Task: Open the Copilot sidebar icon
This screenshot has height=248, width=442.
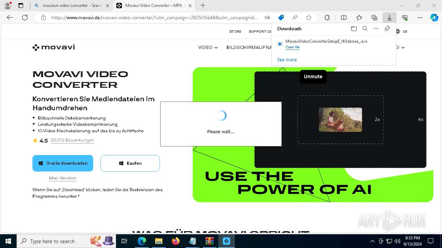Action: (x=434, y=18)
